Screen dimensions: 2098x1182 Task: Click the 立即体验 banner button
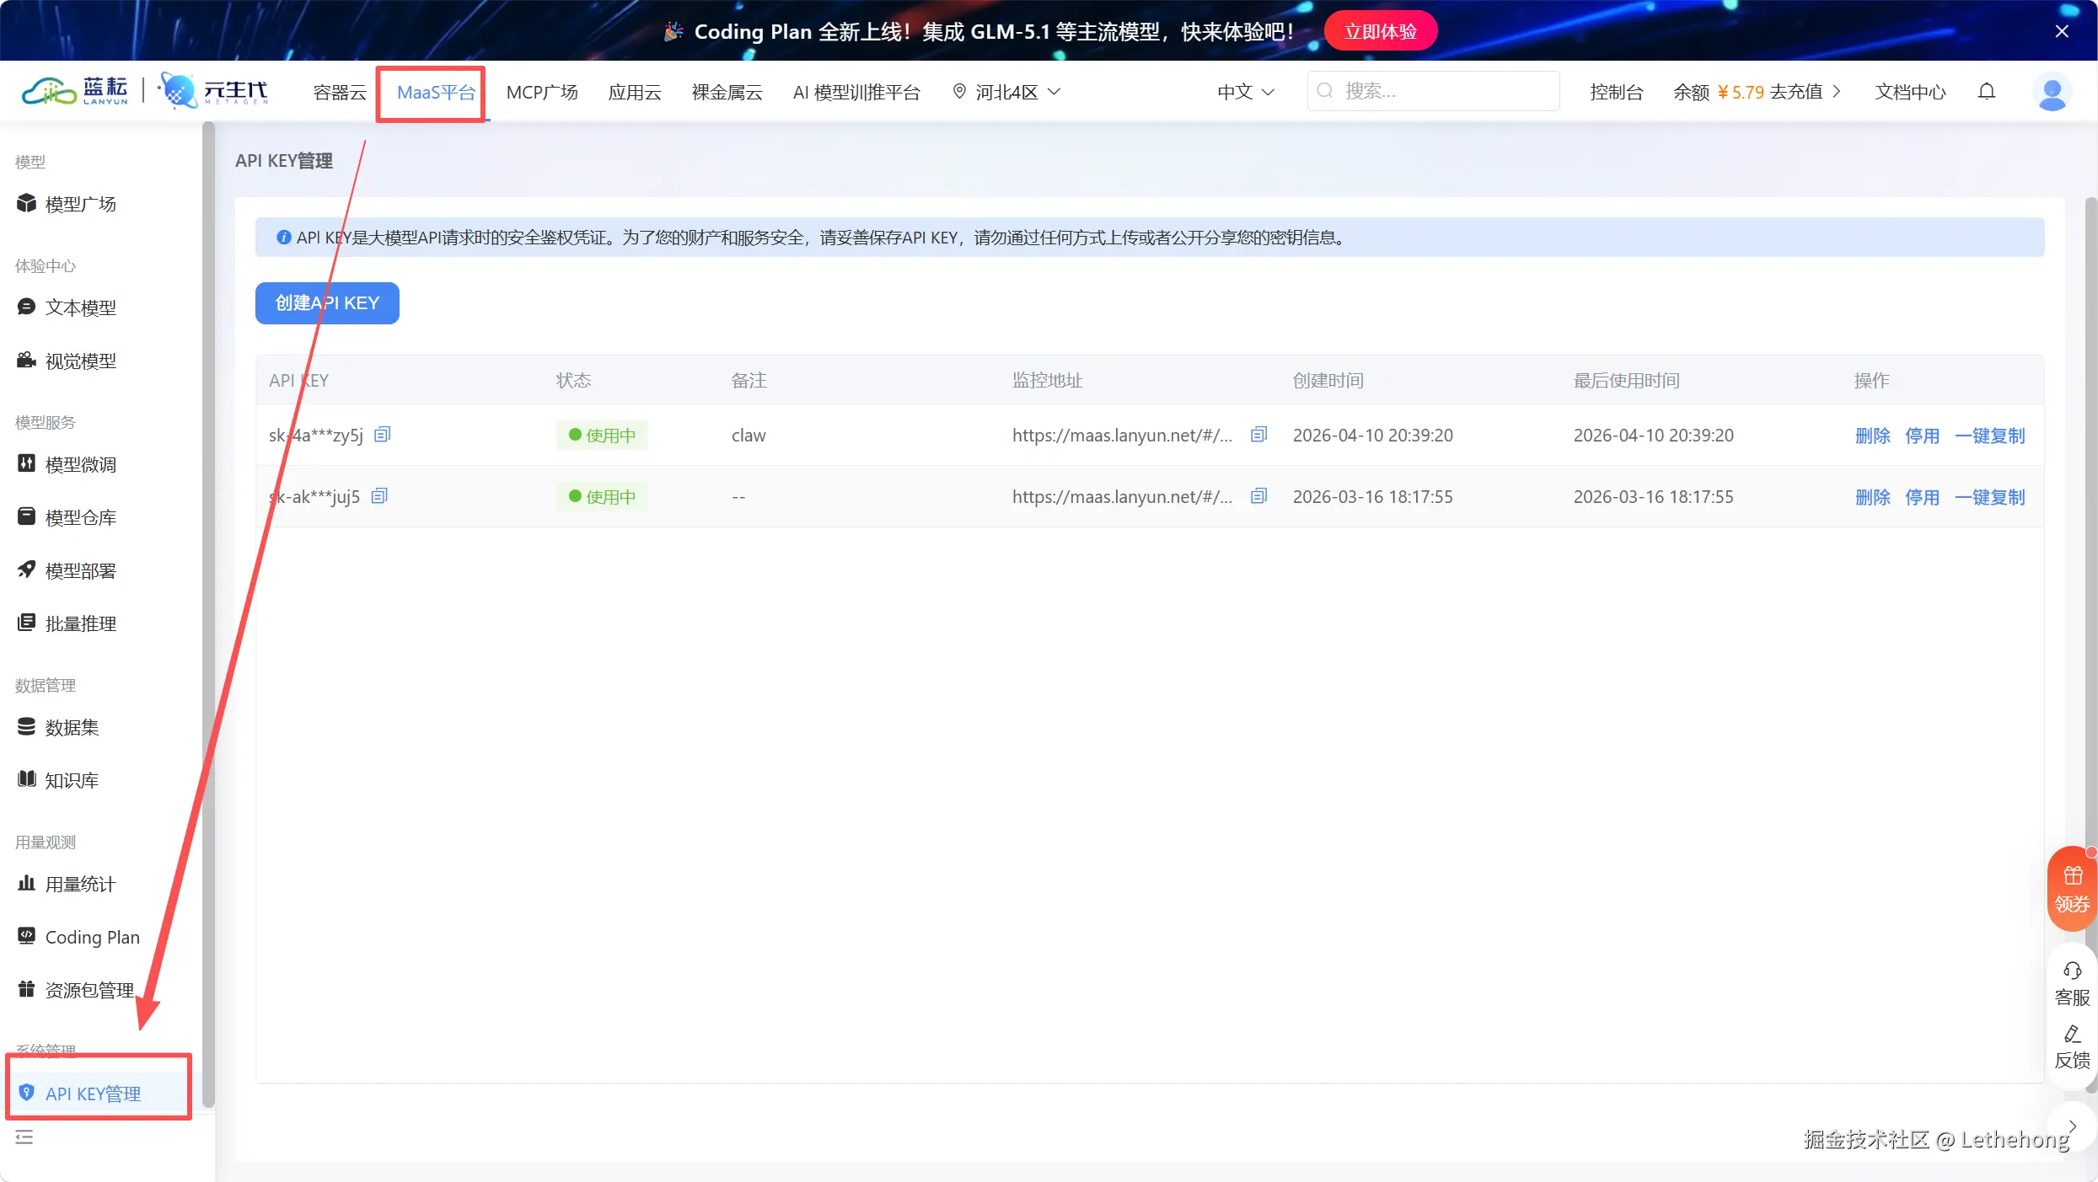point(1380,31)
